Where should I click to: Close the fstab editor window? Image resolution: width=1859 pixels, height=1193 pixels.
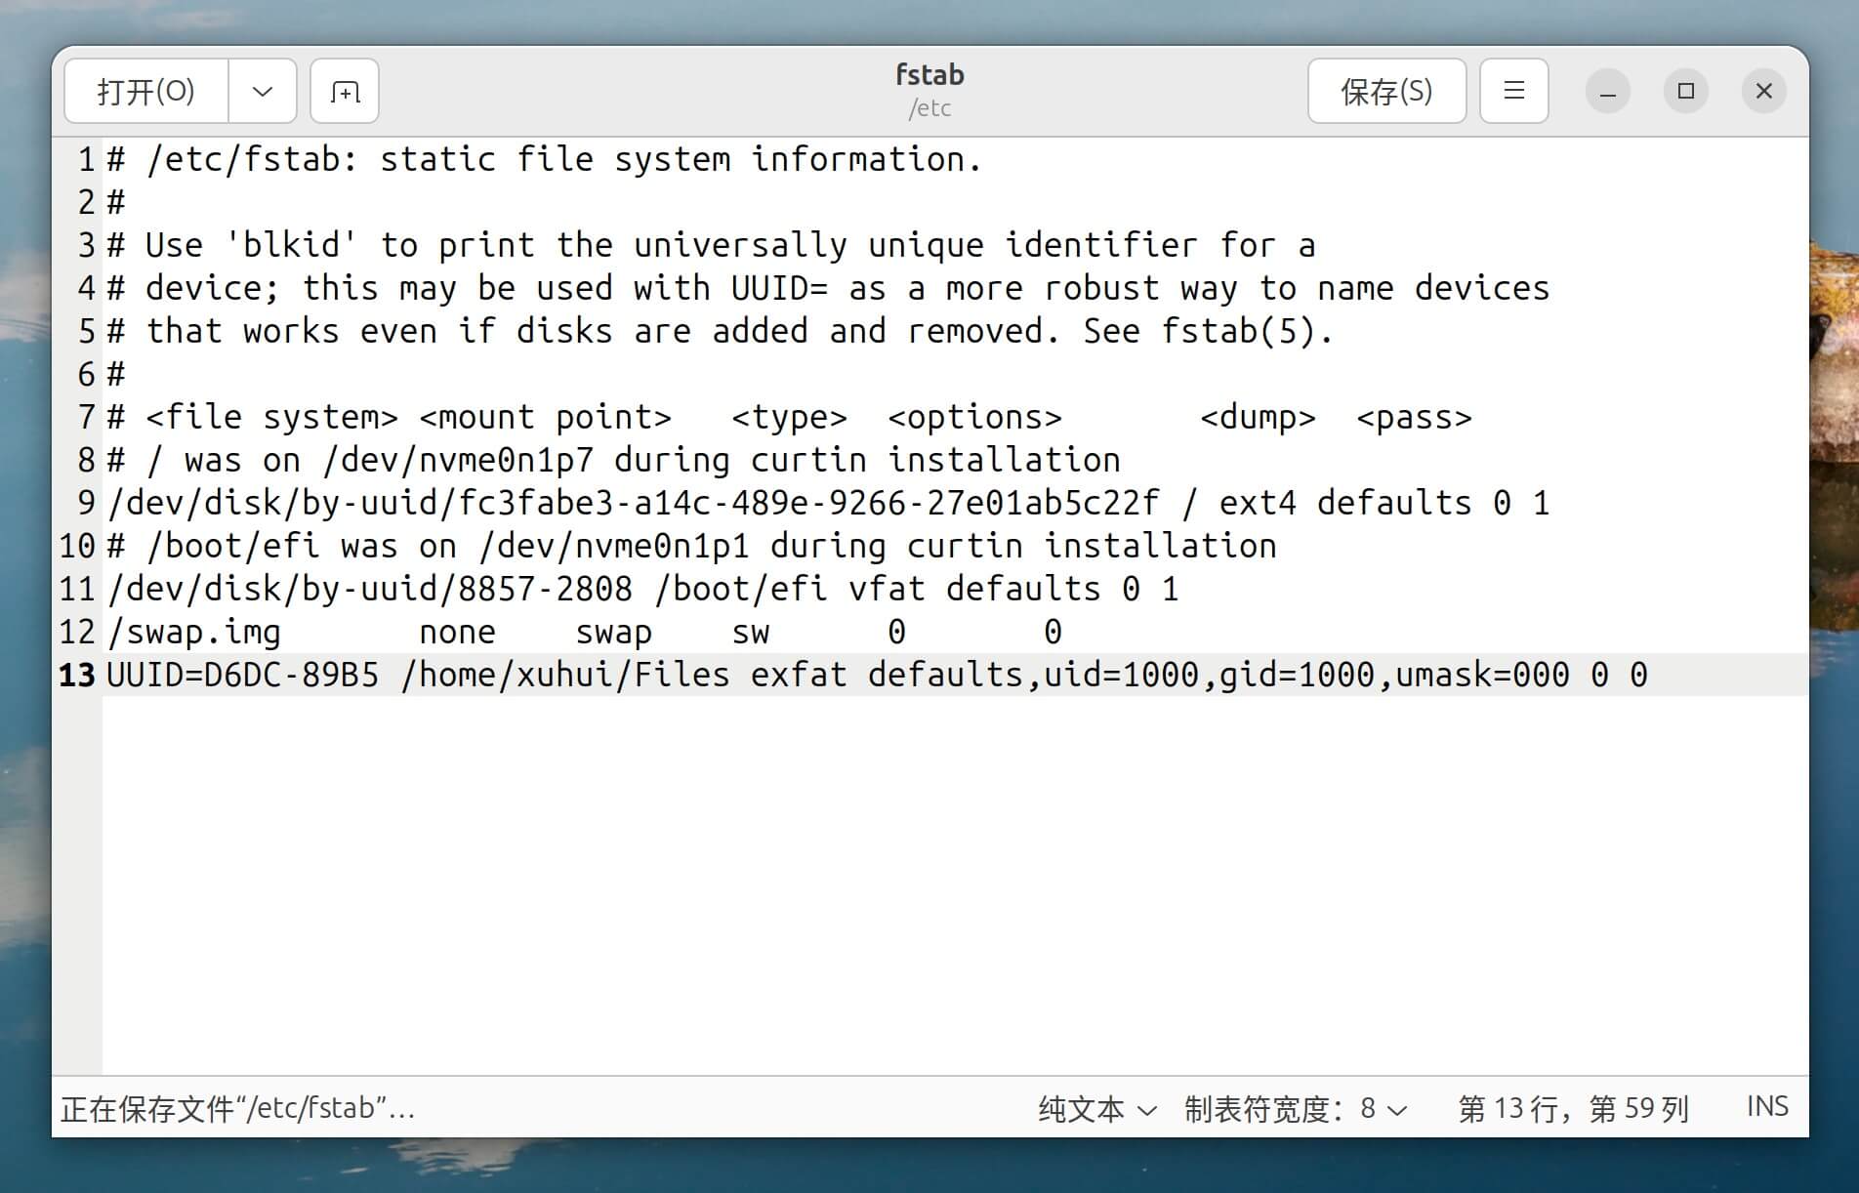click(x=1763, y=92)
